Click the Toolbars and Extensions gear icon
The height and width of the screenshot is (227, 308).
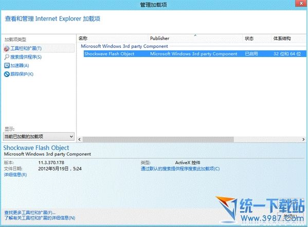[x=7, y=48]
